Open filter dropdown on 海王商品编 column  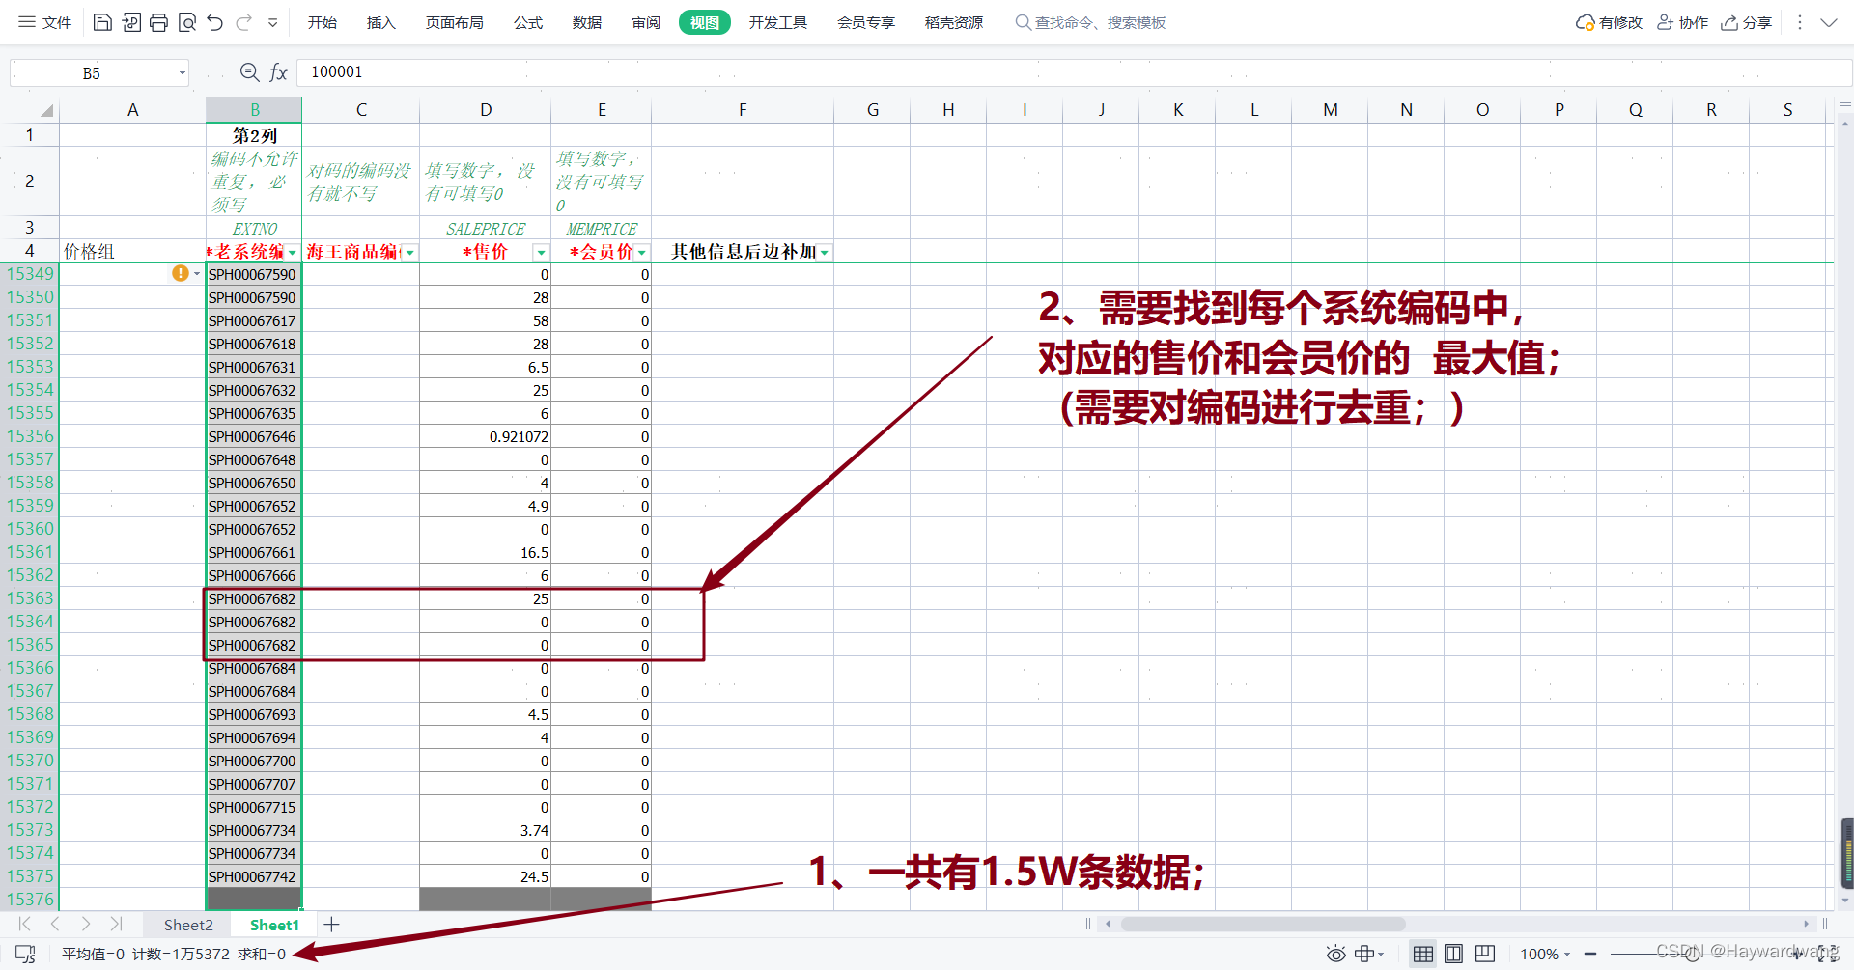[x=410, y=253]
